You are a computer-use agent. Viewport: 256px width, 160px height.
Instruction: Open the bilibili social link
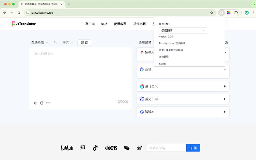click(x=67, y=148)
